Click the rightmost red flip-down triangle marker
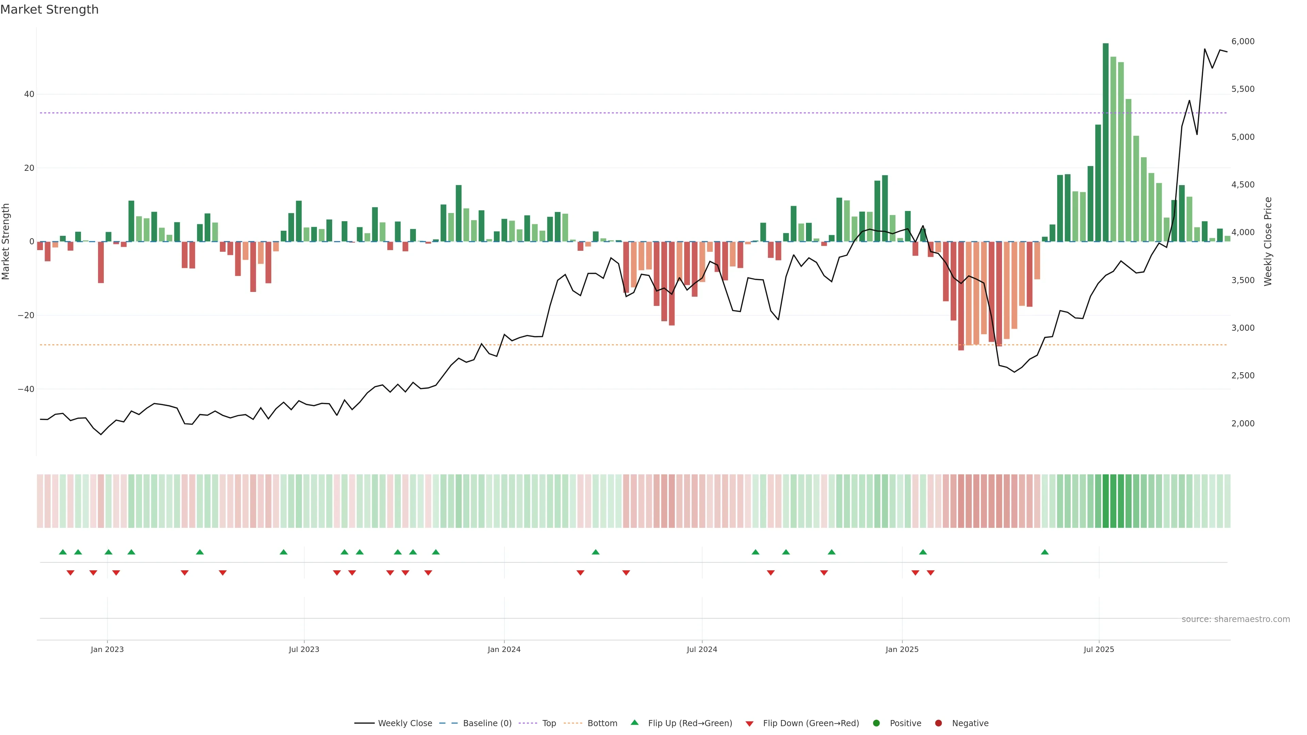This screenshot has height=735, width=1307. click(931, 573)
